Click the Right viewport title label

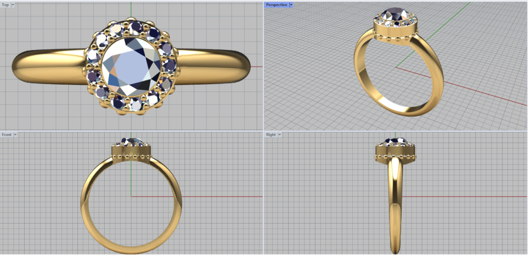click(271, 135)
